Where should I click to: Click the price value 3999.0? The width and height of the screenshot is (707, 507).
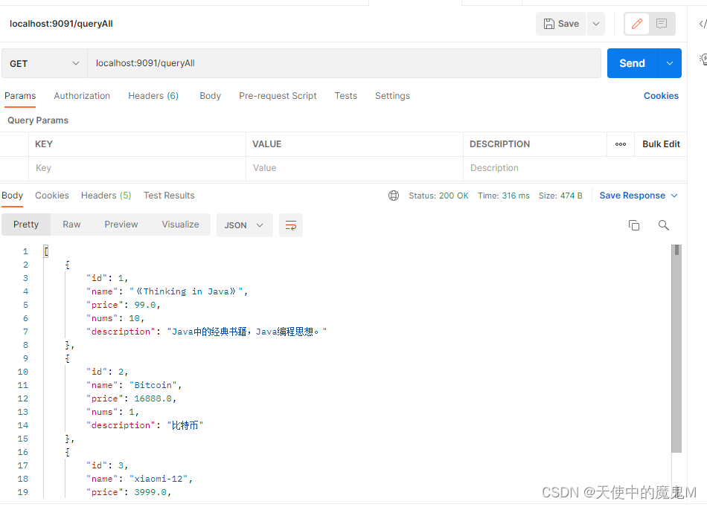click(x=150, y=493)
